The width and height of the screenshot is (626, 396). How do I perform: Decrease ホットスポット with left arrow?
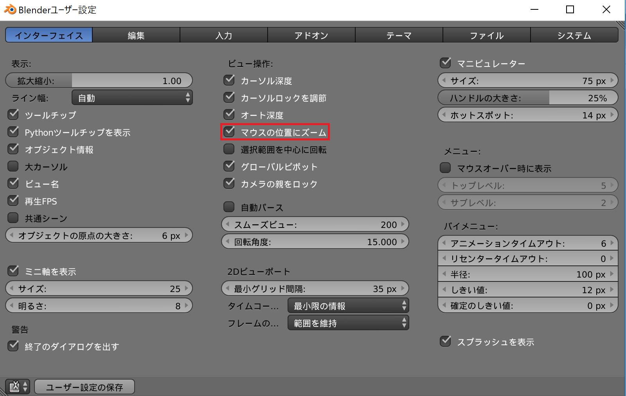click(x=444, y=115)
